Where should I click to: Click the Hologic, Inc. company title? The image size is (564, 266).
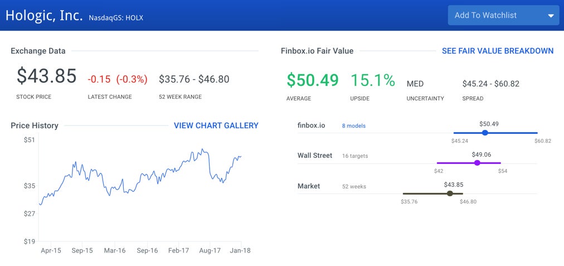44,15
